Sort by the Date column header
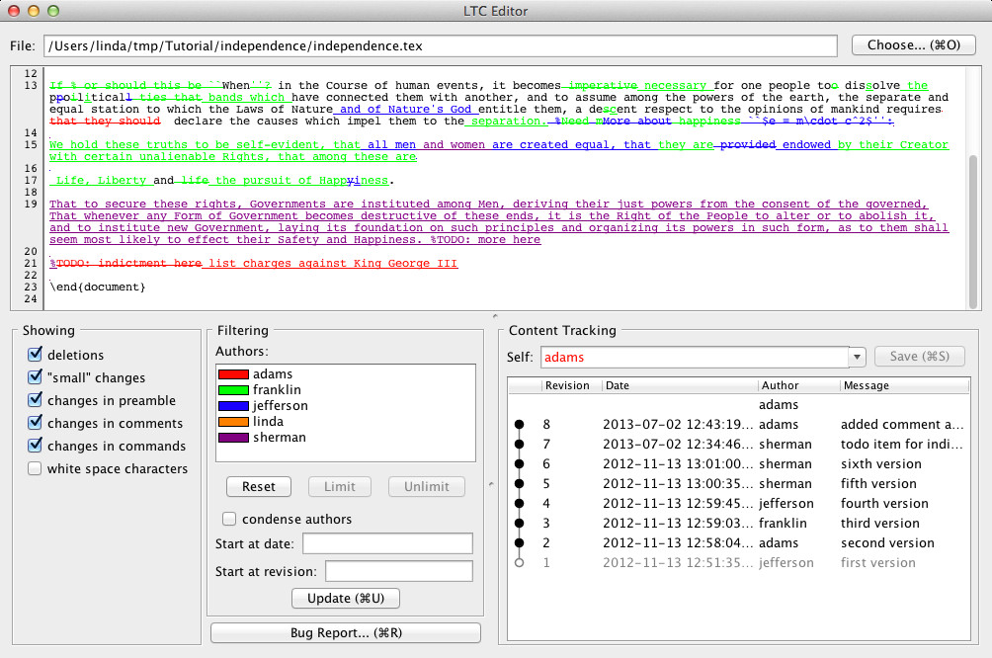Screen dimensions: 992x658 coord(680,385)
